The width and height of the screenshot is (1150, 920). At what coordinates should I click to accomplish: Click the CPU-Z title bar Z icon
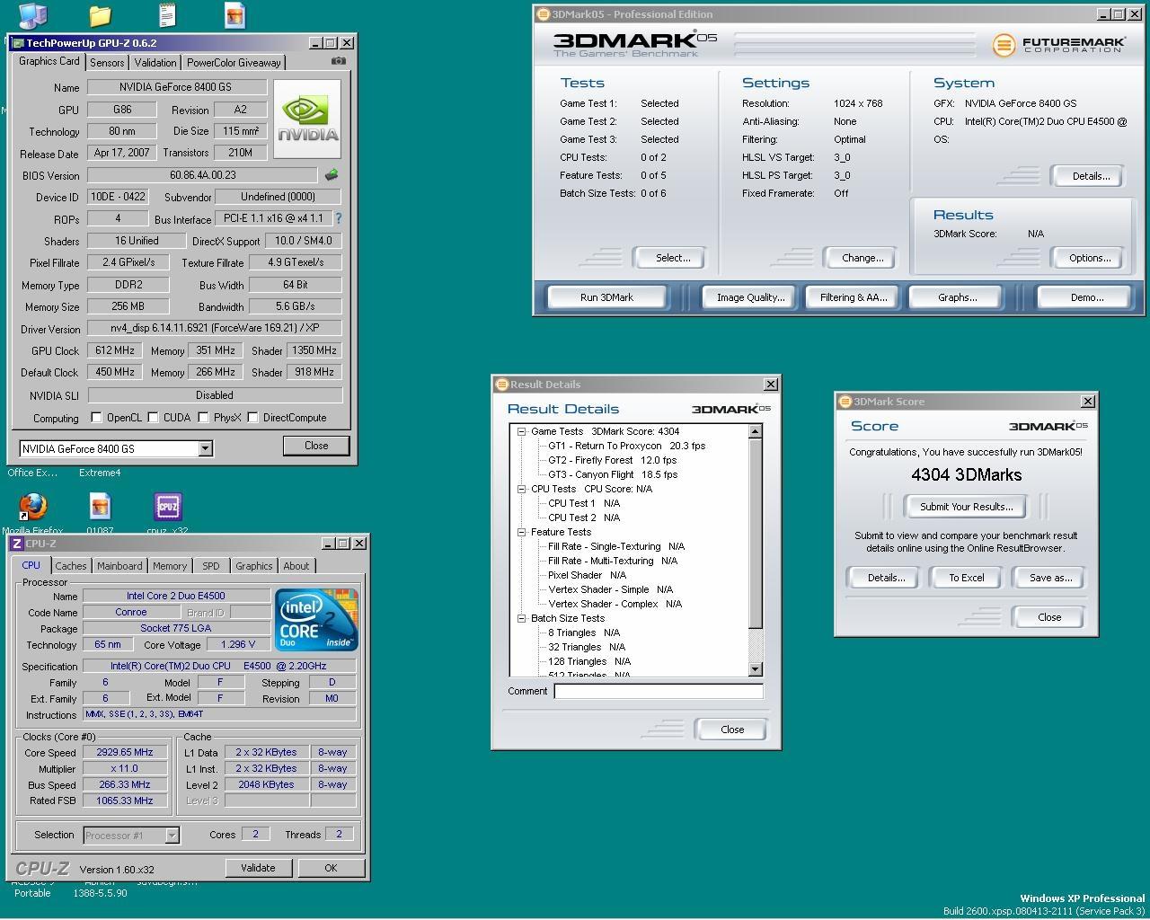[x=17, y=544]
